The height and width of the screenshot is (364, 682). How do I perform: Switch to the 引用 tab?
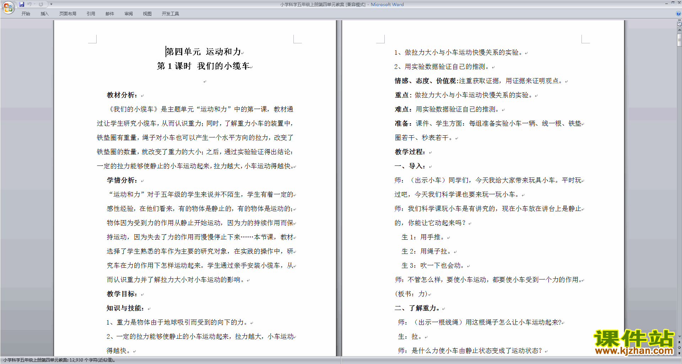[x=91, y=14]
